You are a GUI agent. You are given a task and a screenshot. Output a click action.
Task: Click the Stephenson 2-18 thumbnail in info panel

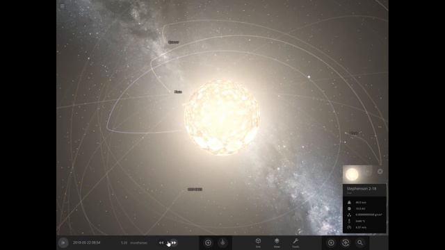click(352, 174)
